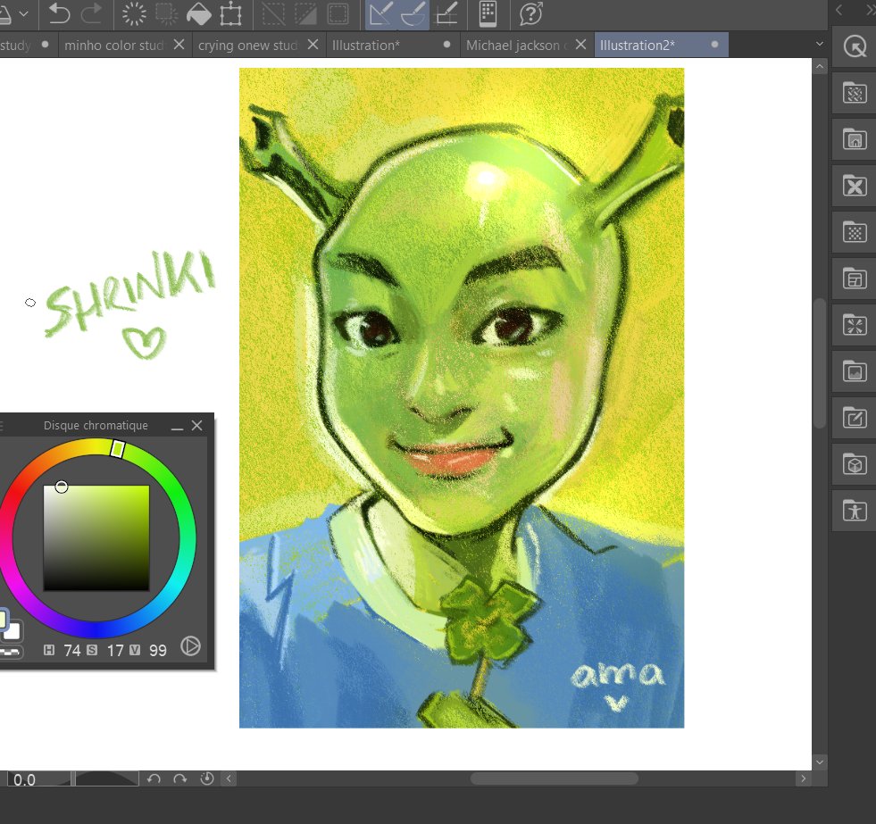The image size is (876, 824).
Task: Open the picture image material folder
Action: pyautogui.click(x=855, y=371)
